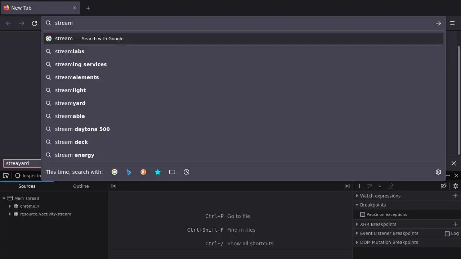Image resolution: width=461 pixels, height=259 pixels.
Task: Add a watch expression plus icon
Action: 455,196
